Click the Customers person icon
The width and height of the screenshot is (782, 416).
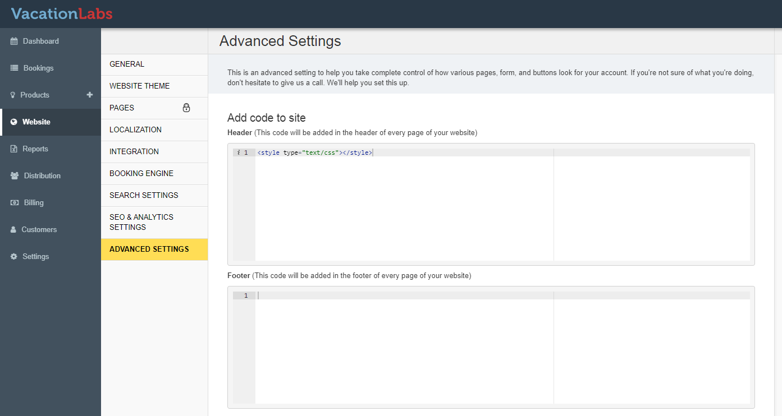pyautogui.click(x=13, y=230)
